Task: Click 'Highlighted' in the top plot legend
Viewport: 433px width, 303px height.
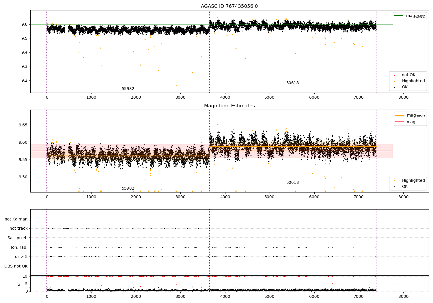Action: tap(413, 81)
